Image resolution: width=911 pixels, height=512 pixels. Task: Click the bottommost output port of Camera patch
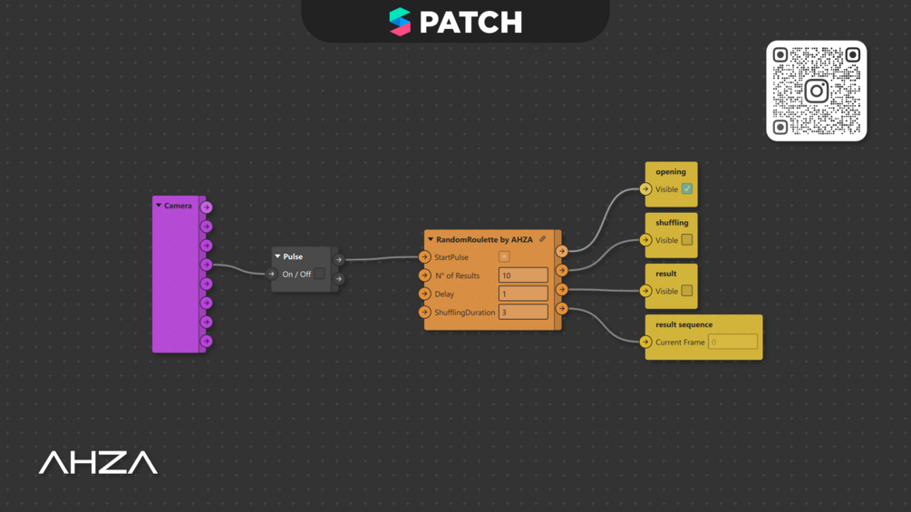(207, 342)
